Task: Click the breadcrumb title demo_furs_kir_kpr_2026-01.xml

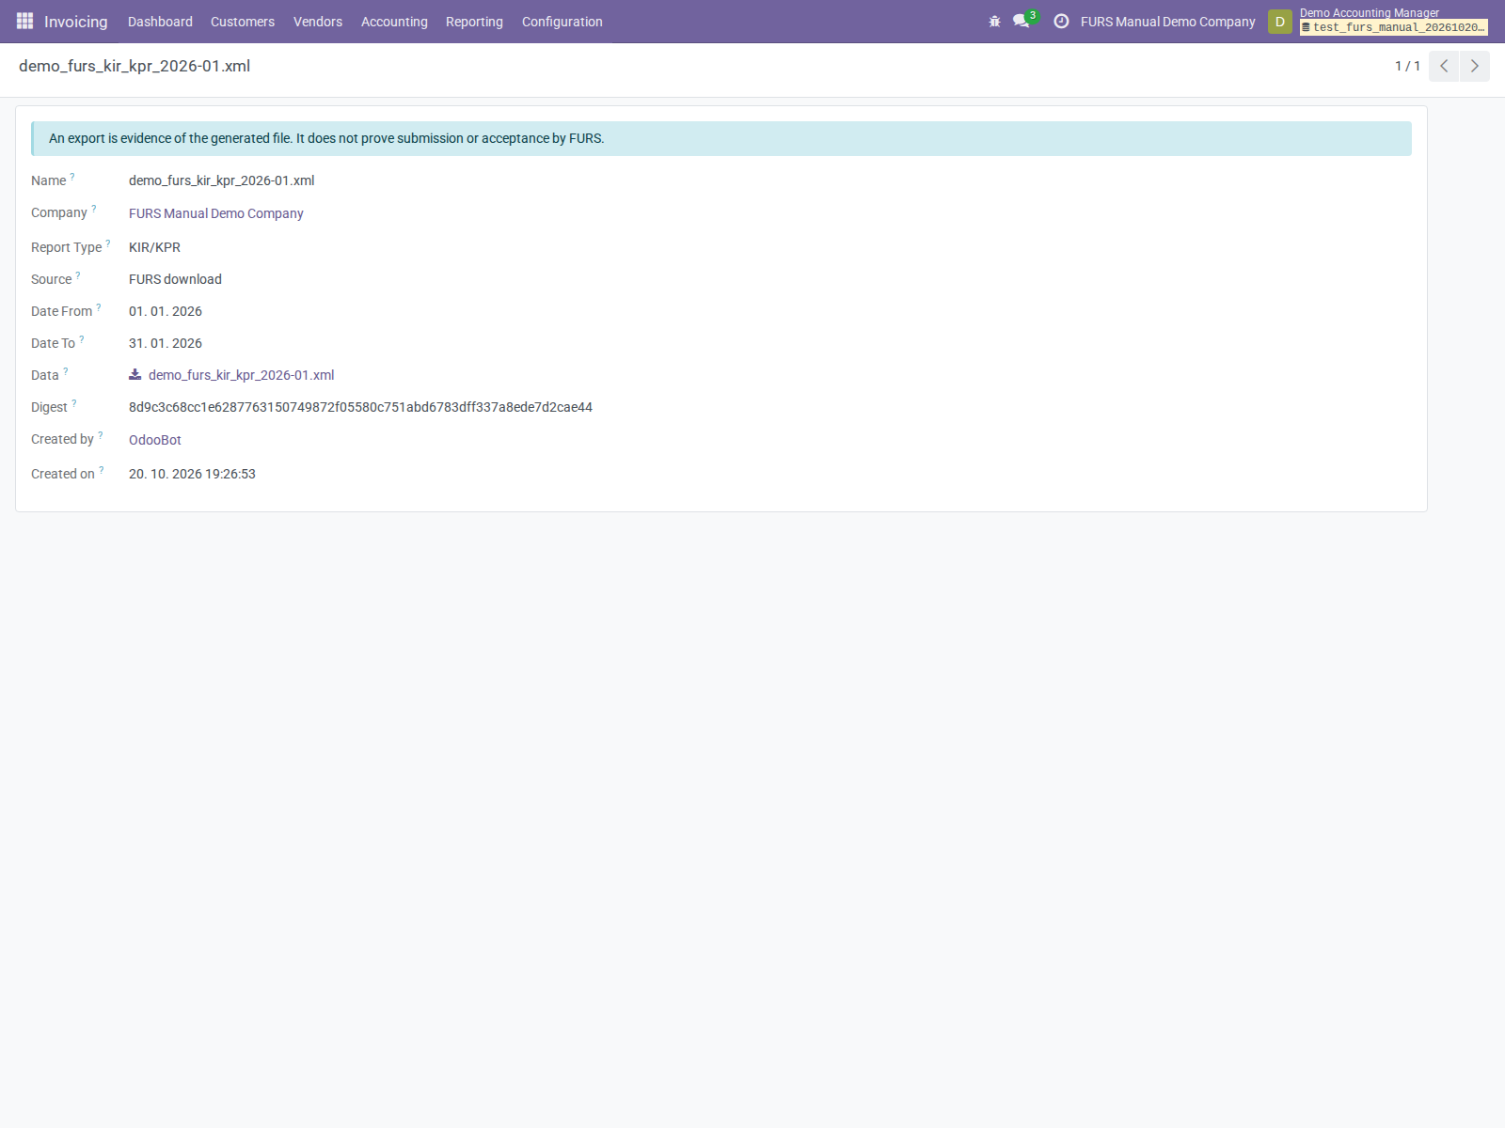Action: [135, 66]
